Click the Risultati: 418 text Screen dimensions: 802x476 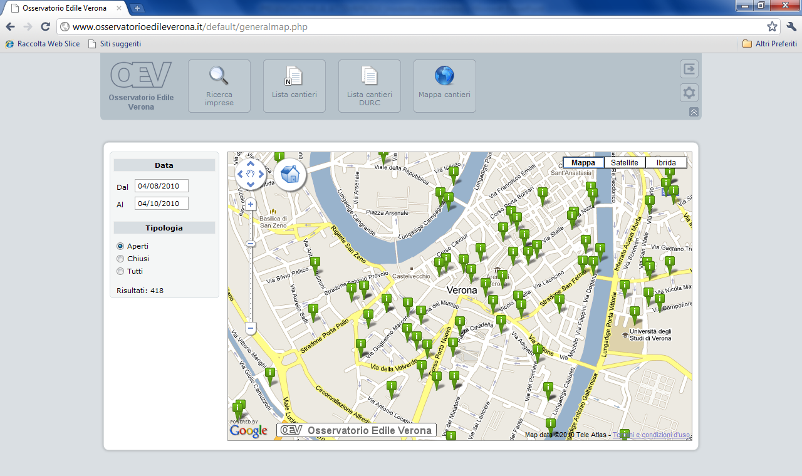coord(140,291)
